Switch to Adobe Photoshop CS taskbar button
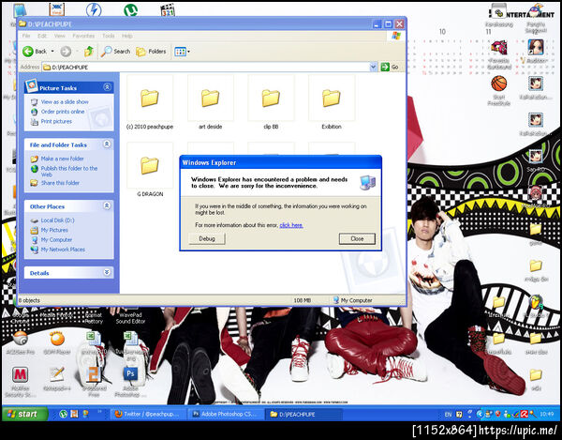The height and width of the screenshot is (440, 562). point(225,414)
